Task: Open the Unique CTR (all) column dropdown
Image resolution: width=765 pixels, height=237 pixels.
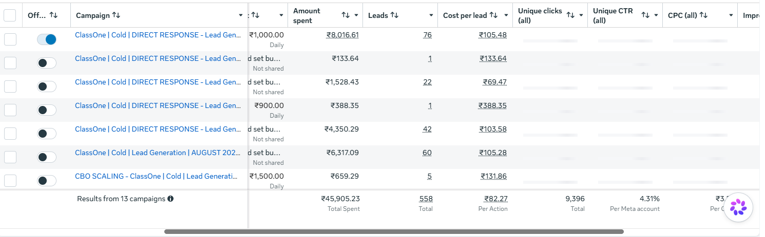Action: point(656,15)
